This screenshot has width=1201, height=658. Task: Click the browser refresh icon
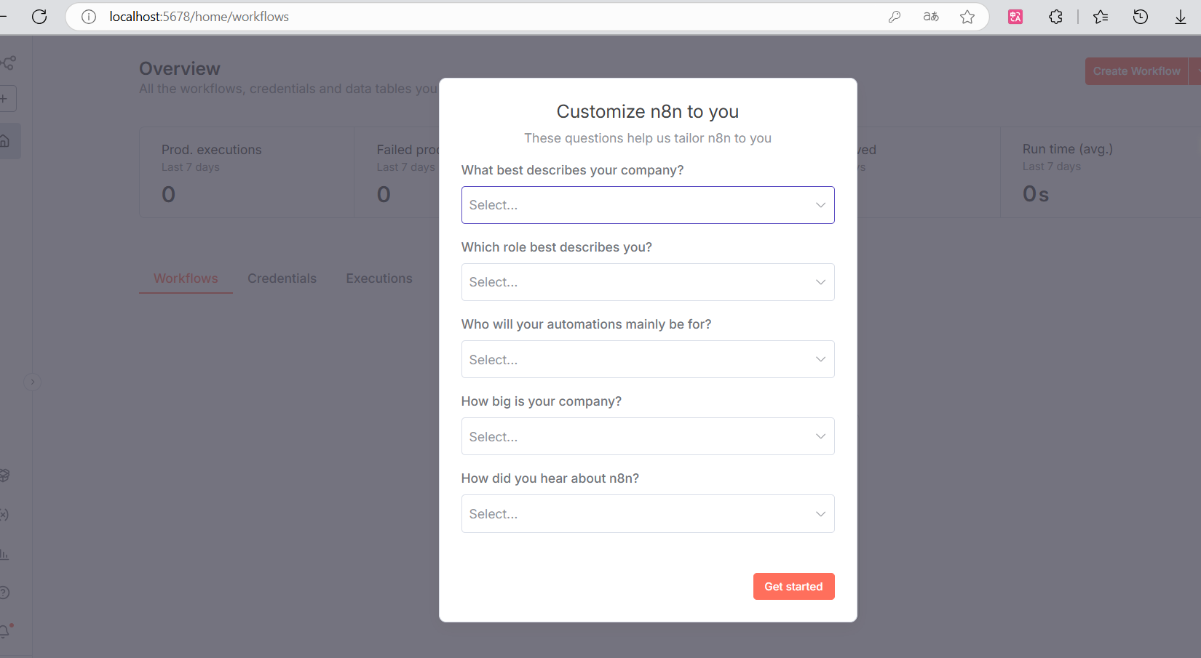[39, 17]
